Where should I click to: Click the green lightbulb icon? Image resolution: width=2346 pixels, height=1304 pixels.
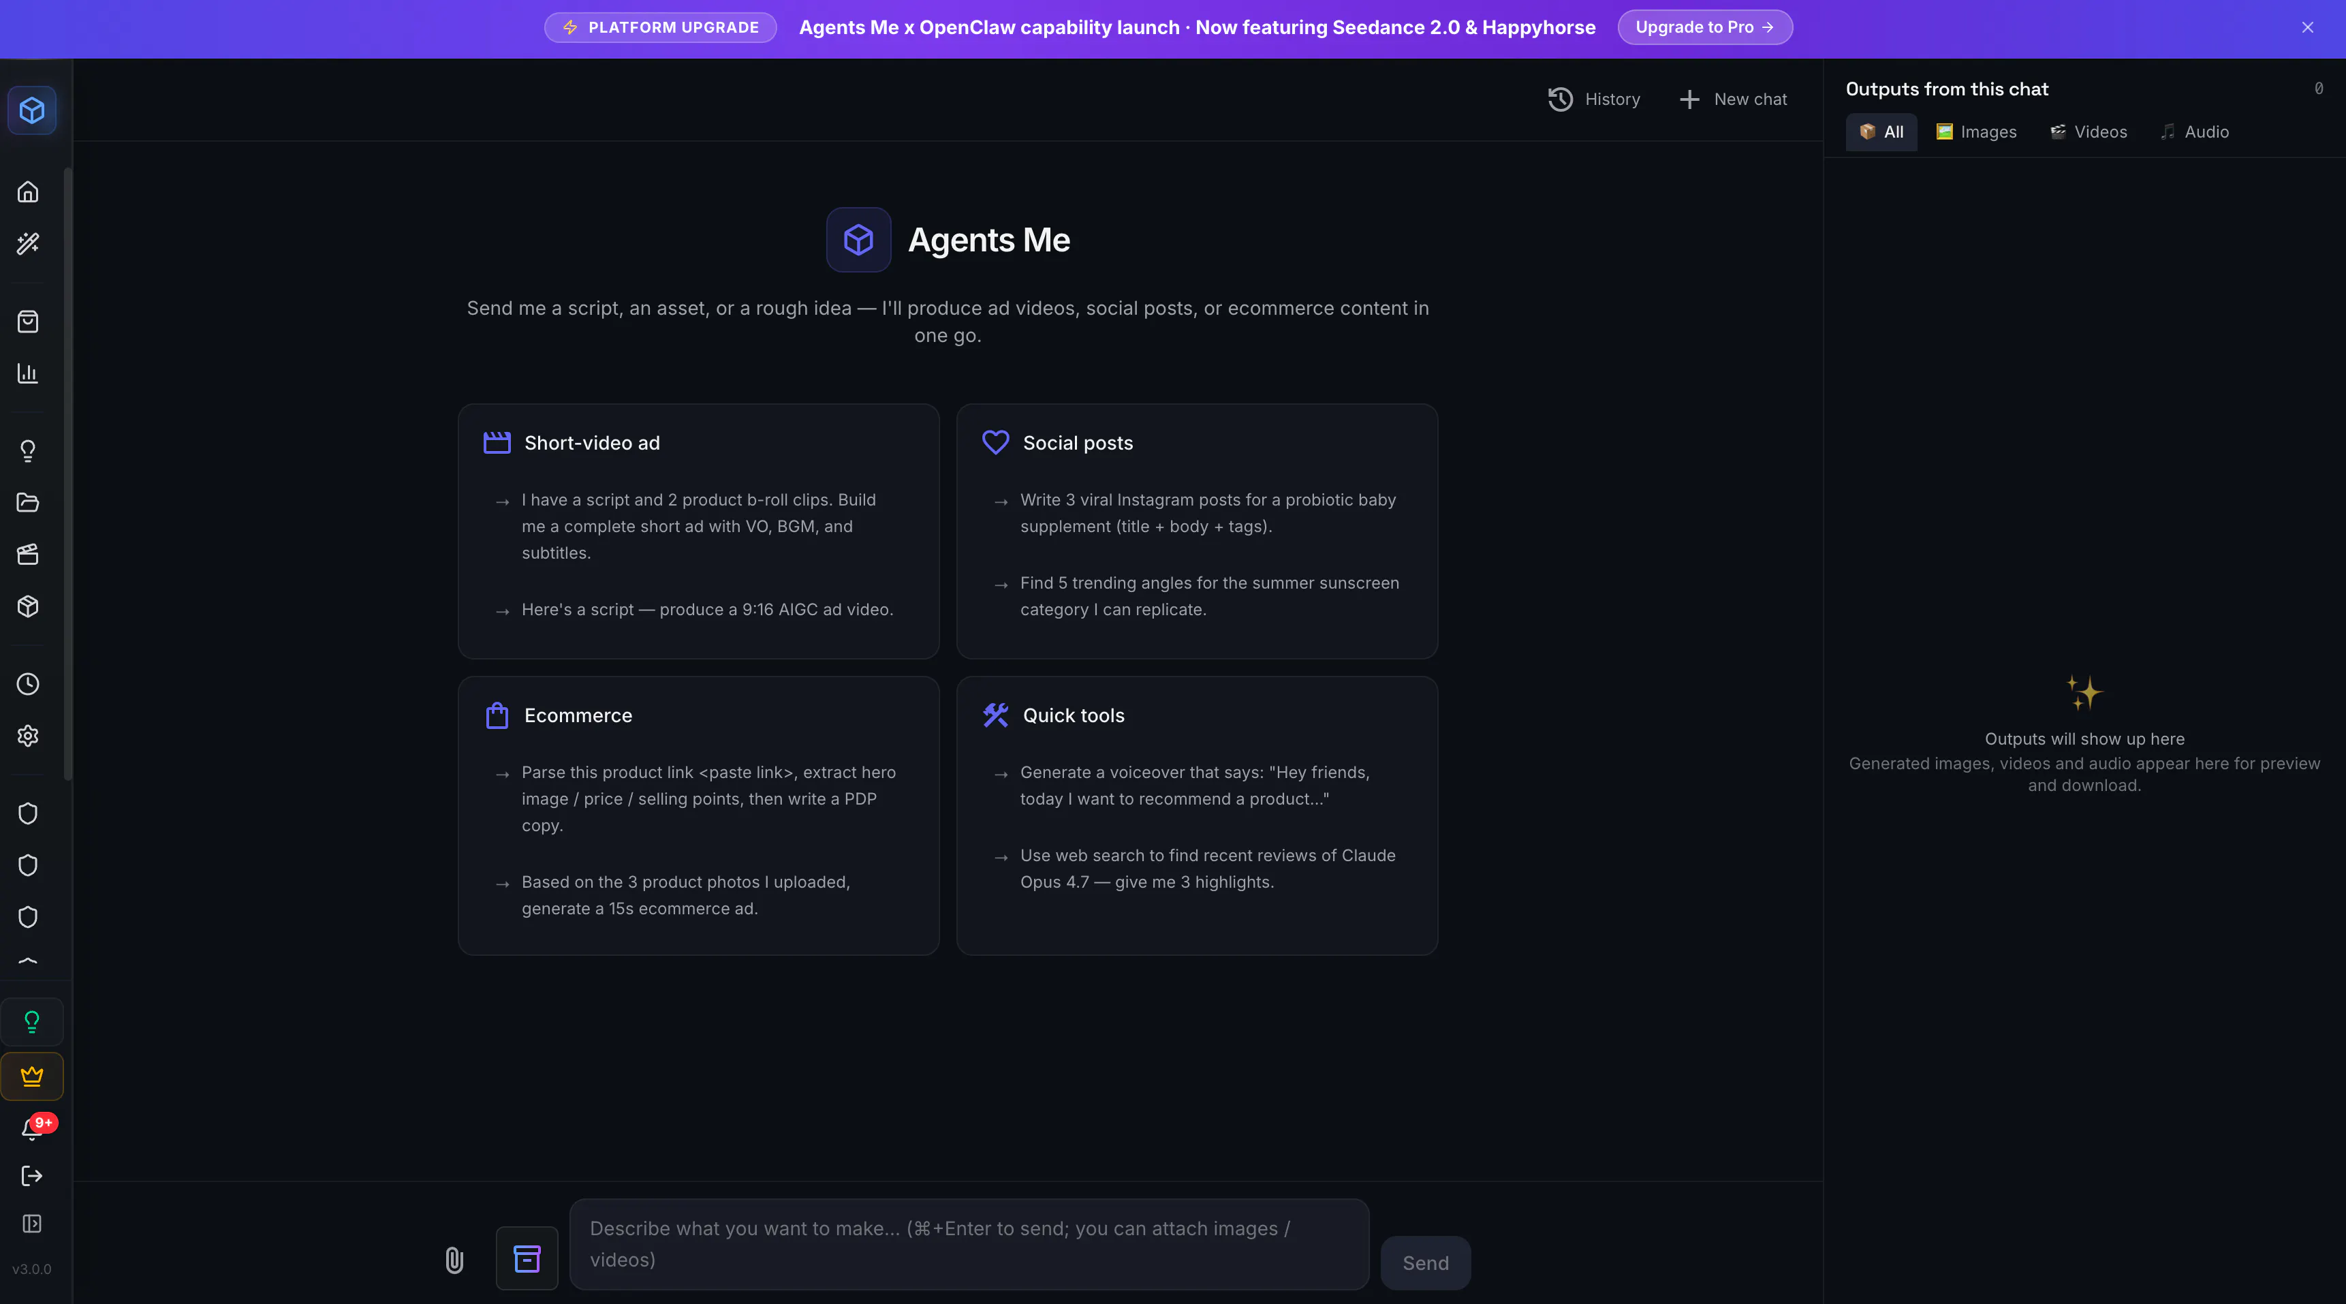32,1022
